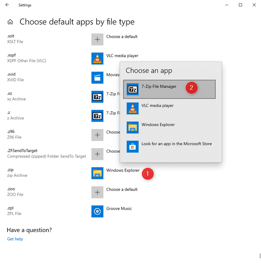Click the .zpl extension text

pyautogui.click(x=10, y=208)
